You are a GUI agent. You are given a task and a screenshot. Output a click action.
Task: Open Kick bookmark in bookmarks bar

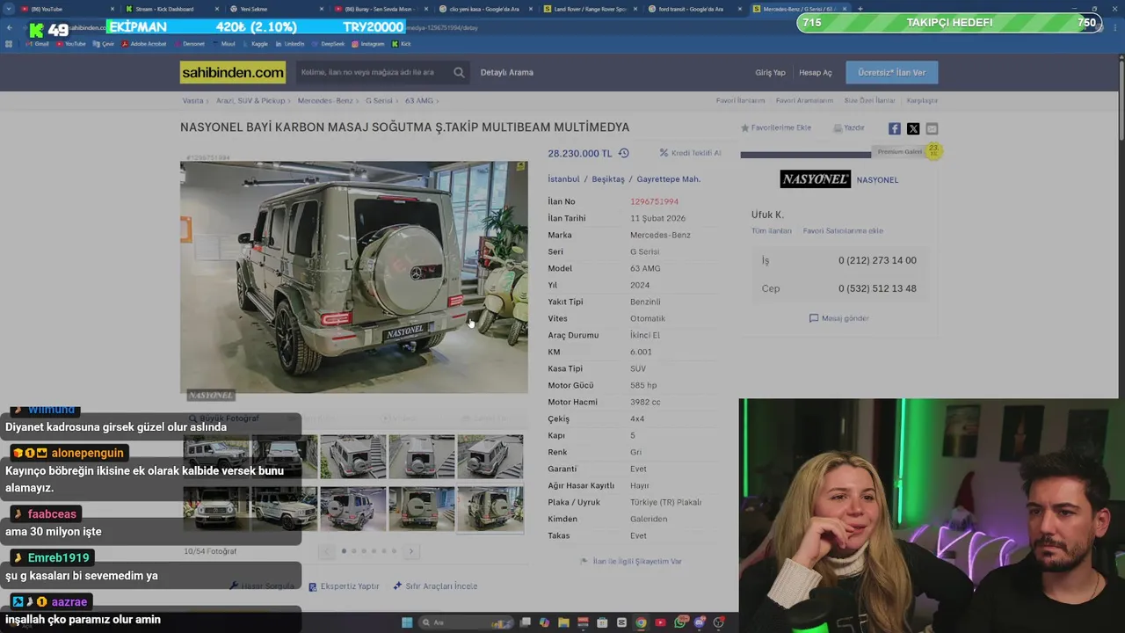402,44
